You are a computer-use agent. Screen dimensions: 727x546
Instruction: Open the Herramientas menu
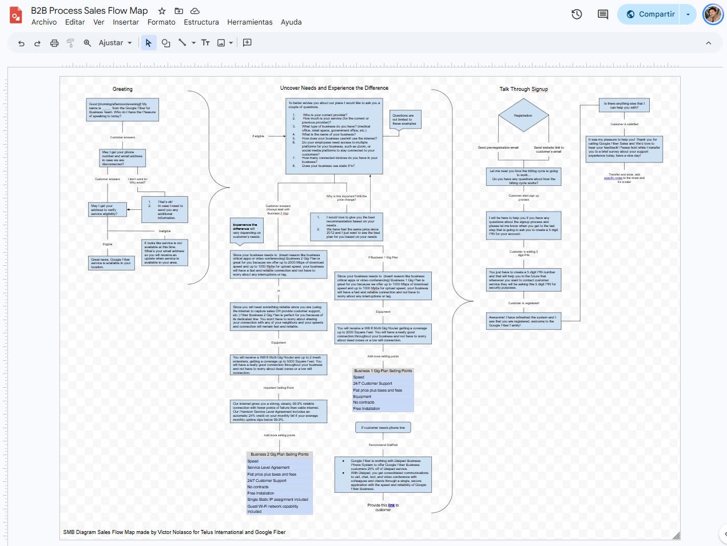tap(250, 22)
